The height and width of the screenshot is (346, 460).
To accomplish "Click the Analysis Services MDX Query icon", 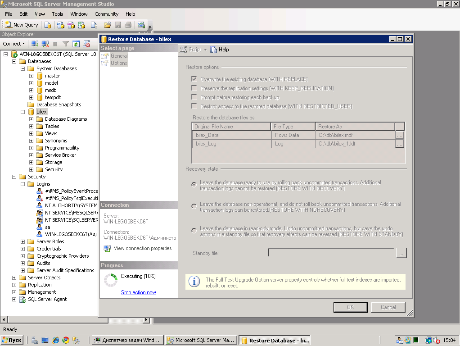I will click(x=60, y=25).
